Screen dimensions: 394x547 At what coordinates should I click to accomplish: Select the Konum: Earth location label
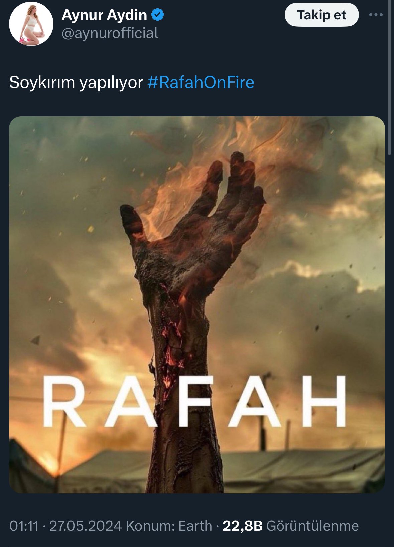point(169,526)
